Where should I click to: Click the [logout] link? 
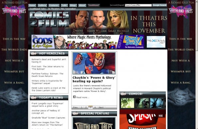(121, 5)
